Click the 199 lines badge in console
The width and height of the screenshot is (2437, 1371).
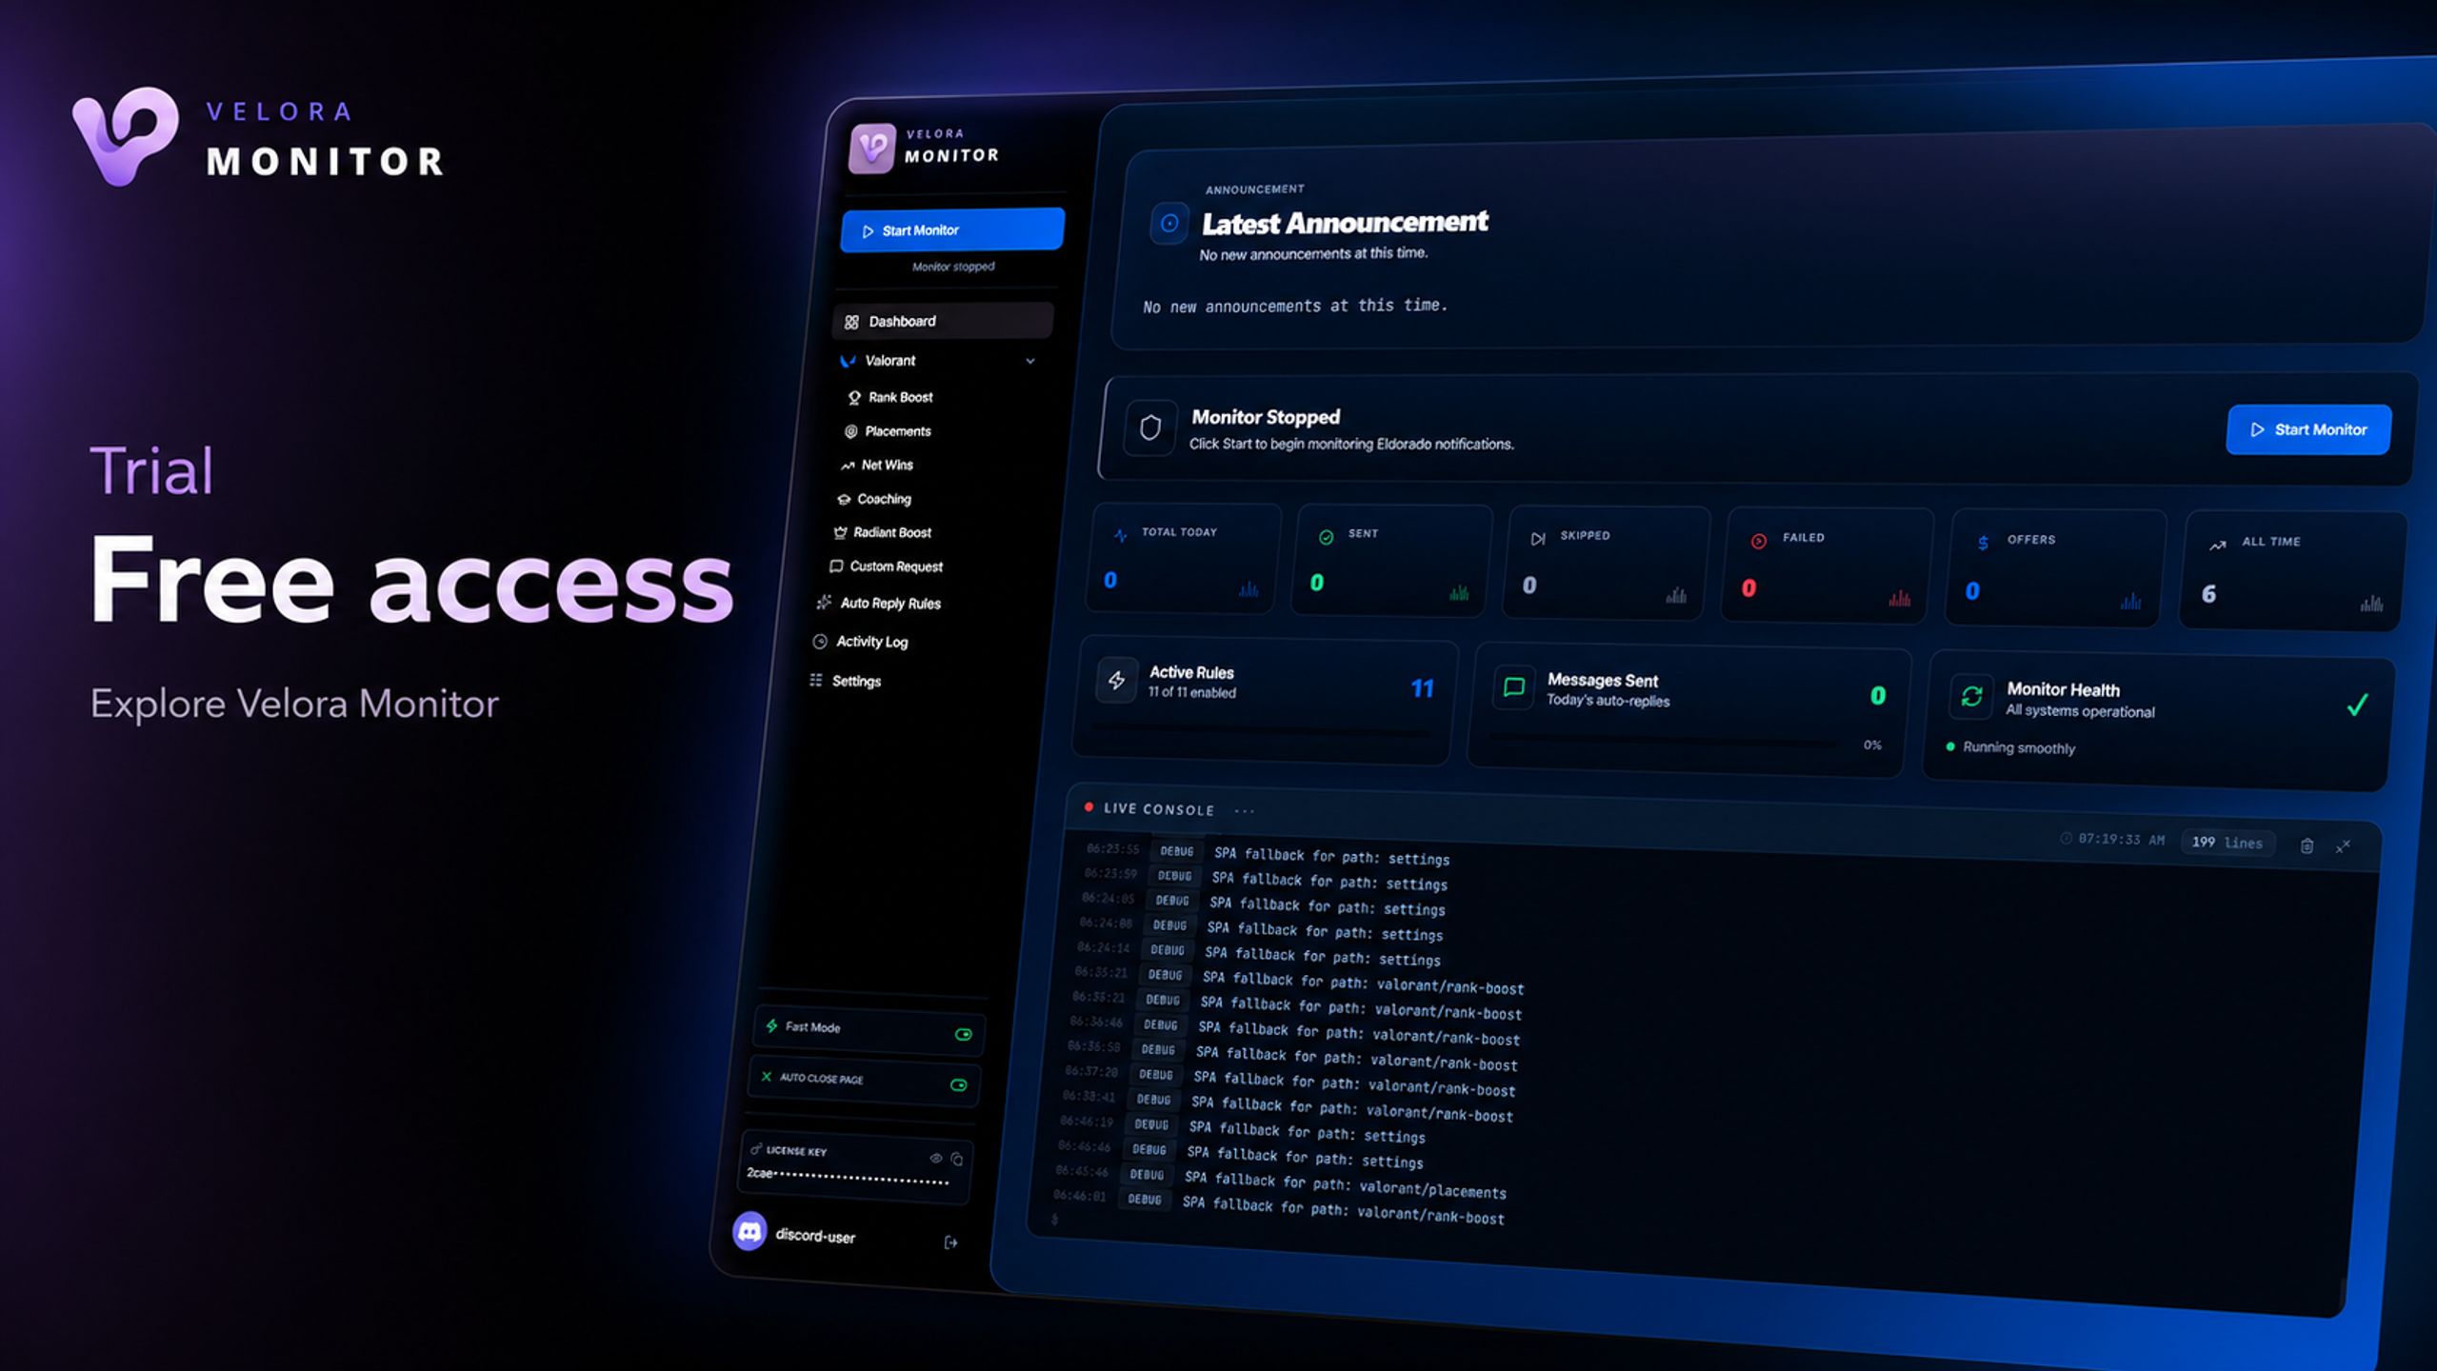click(x=2227, y=843)
